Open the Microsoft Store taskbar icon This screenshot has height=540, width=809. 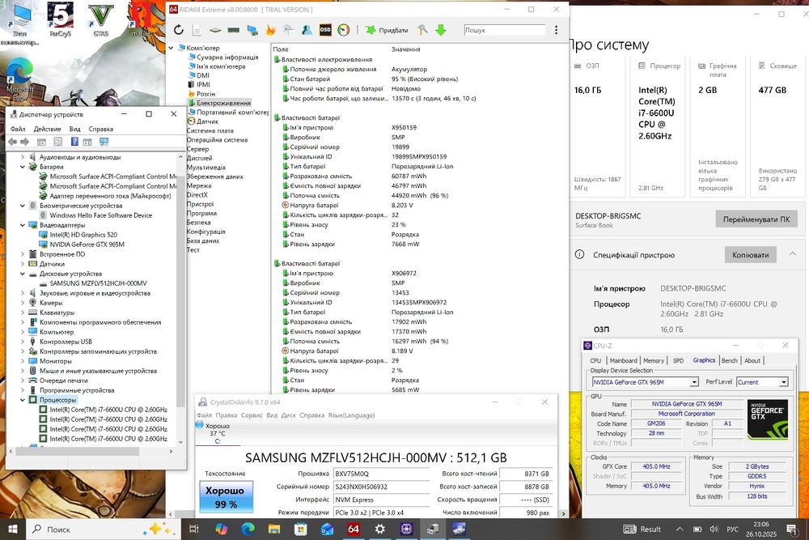(x=300, y=529)
